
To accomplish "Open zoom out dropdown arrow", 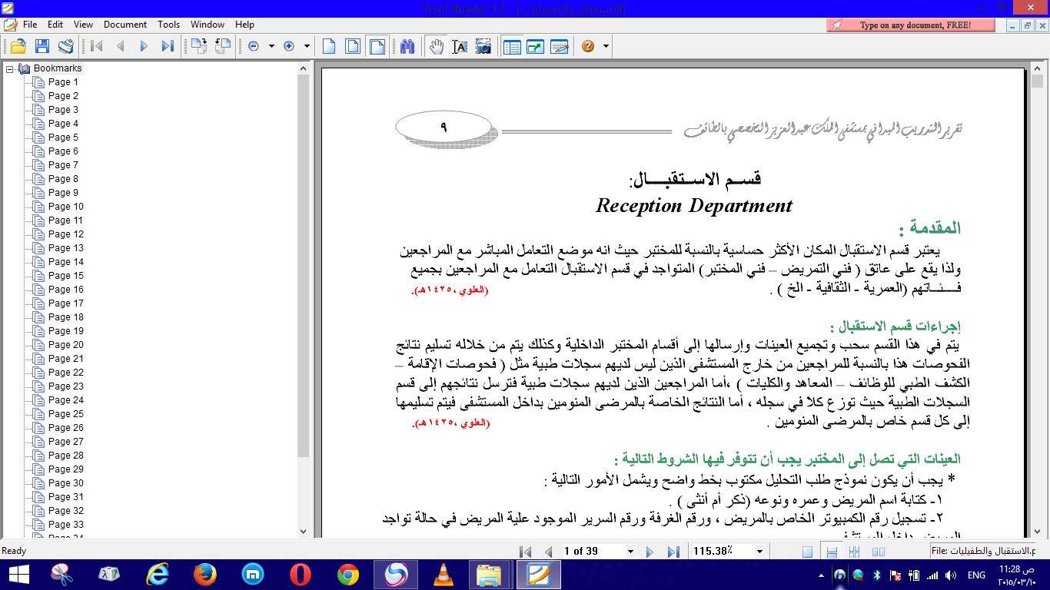I will 271,47.
